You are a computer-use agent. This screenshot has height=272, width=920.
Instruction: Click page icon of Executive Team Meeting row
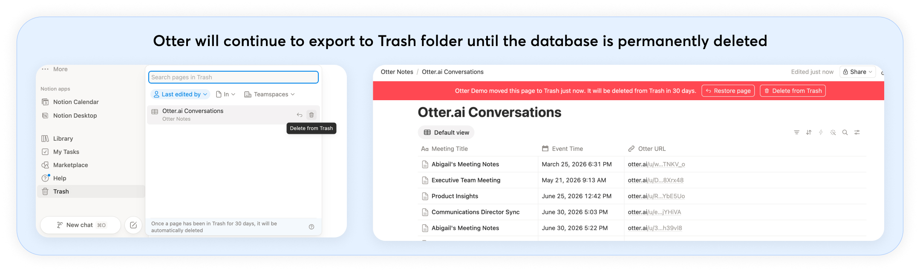tap(425, 180)
